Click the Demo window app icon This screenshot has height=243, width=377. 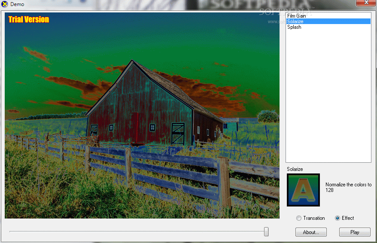(4, 4)
